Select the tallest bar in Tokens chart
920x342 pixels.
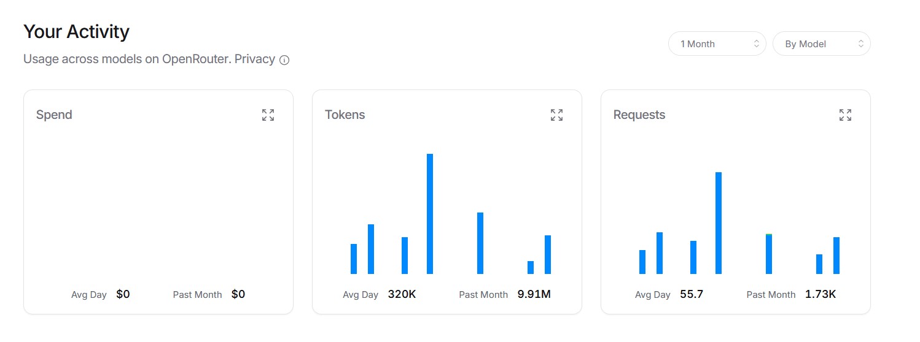[x=430, y=214]
